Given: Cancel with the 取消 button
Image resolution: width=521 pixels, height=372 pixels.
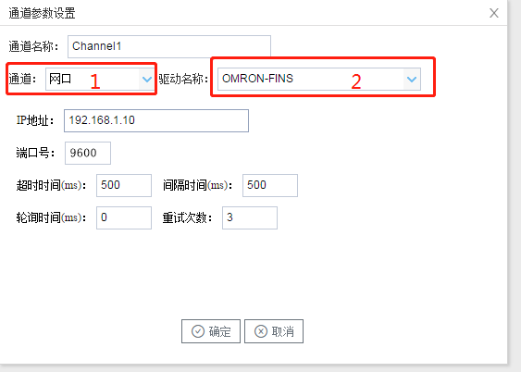Looking at the screenshot, I should [274, 331].
